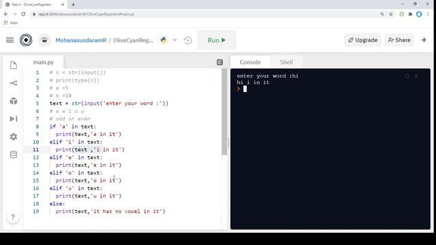Click line 8 "if 'a' in text:"

pyautogui.click(x=73, y=127)
